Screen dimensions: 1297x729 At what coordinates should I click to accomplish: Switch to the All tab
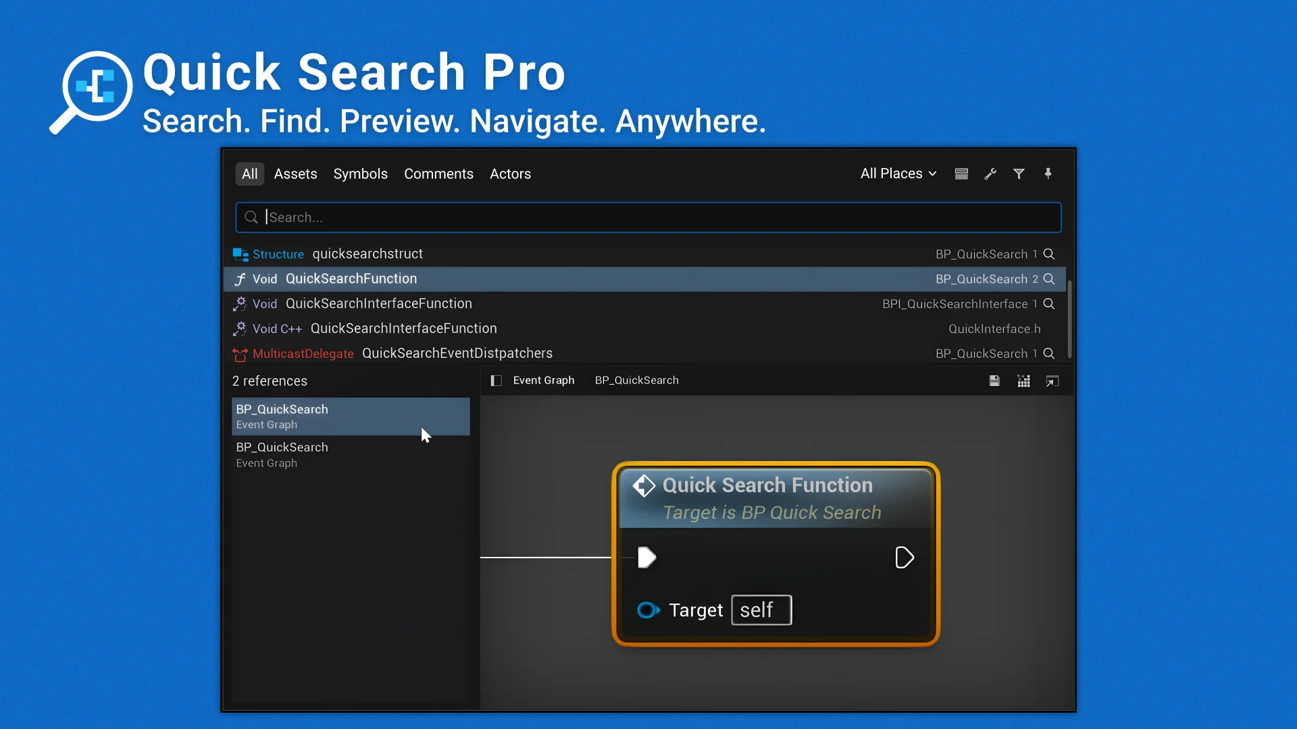249,173
